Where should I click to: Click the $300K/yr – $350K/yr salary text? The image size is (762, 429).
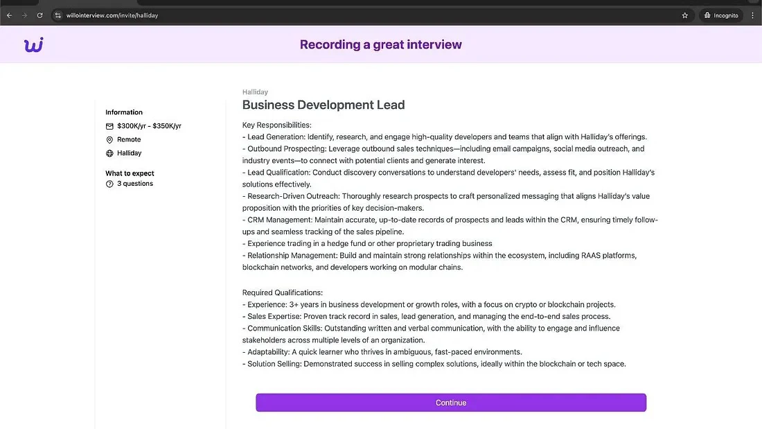point(149,126)
